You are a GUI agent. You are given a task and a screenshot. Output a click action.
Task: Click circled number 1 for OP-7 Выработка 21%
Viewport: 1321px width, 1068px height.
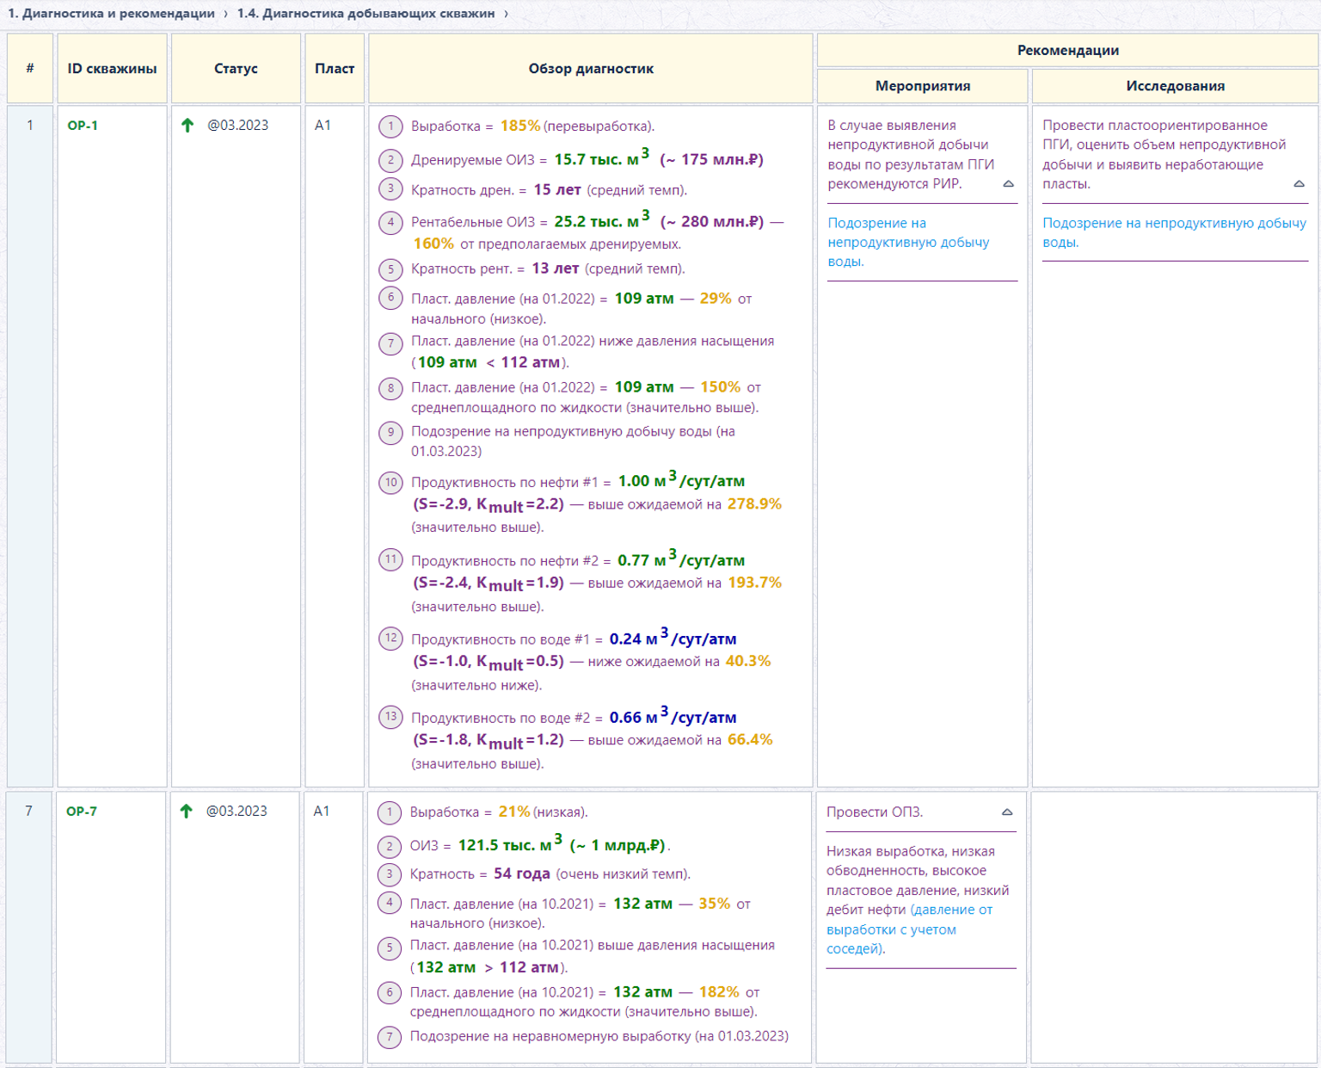pos(389,812)
